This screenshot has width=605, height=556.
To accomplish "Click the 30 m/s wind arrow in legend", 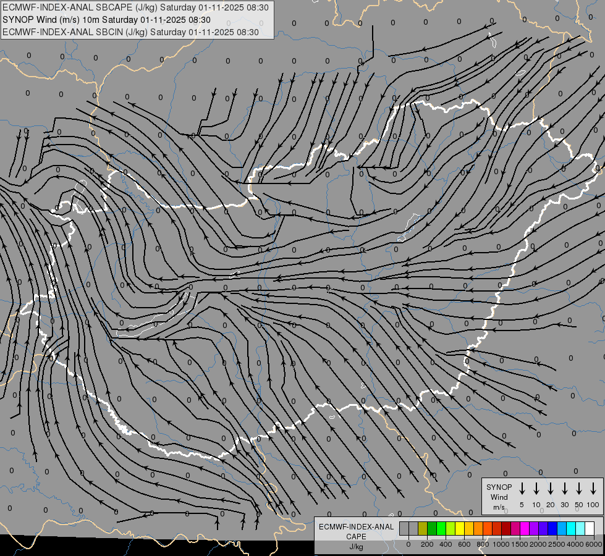I will tap(564, 488).
